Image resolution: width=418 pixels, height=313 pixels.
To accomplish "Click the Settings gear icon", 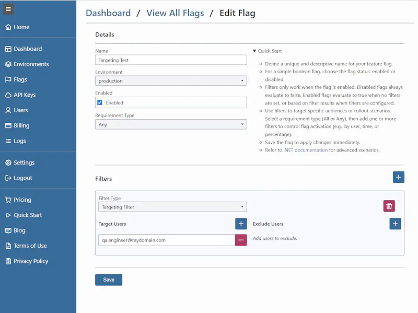I will (x=8, y=163).
